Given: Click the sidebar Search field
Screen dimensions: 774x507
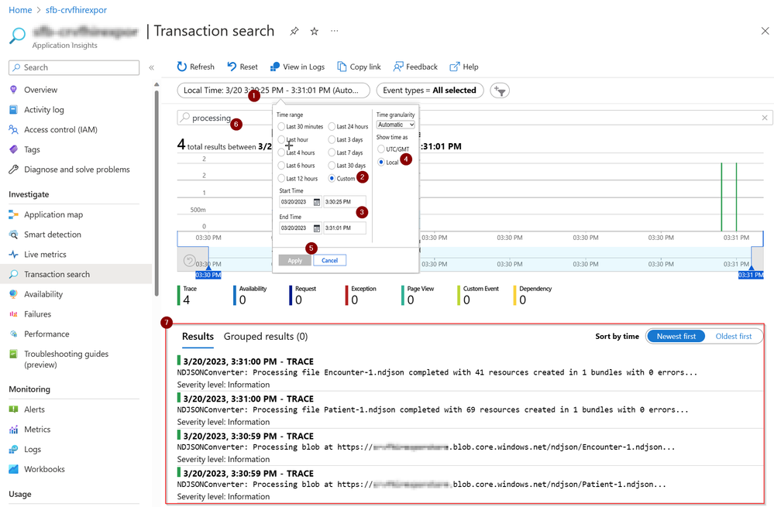Looking at the screenshot, I should pyautogui.click(x=74, y=67).
